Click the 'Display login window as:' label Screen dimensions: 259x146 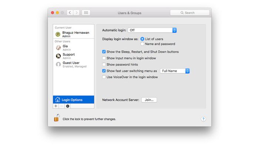coord(120,39)
